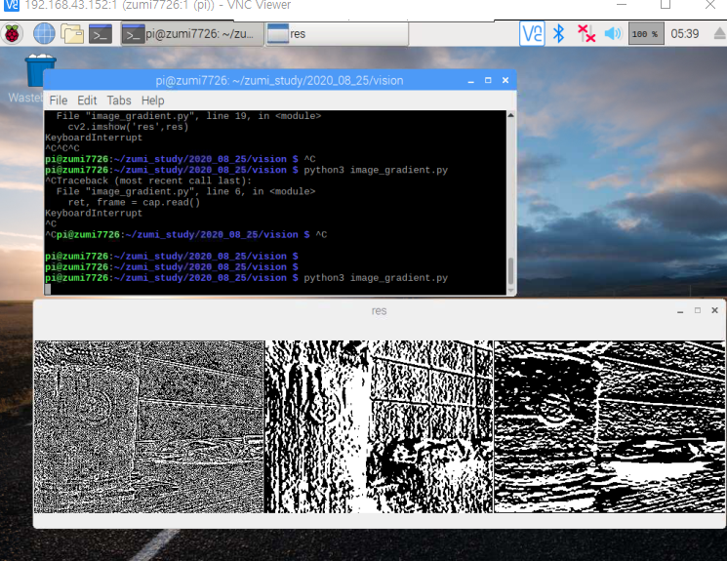Click the terminal scrollbar up arrow

point(511,115)
